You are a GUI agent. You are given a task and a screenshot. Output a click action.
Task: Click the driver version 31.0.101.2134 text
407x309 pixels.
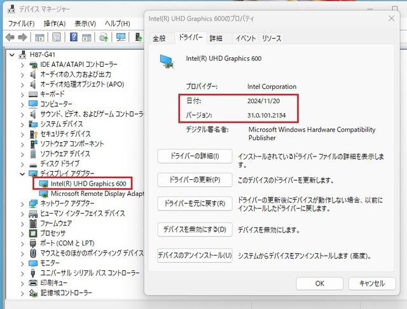[x=266, y=116]
